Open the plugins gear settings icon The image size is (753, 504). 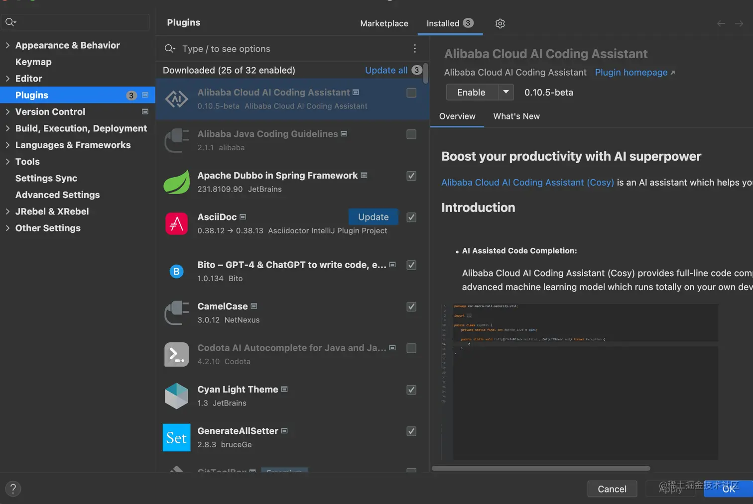coord(500,23)
